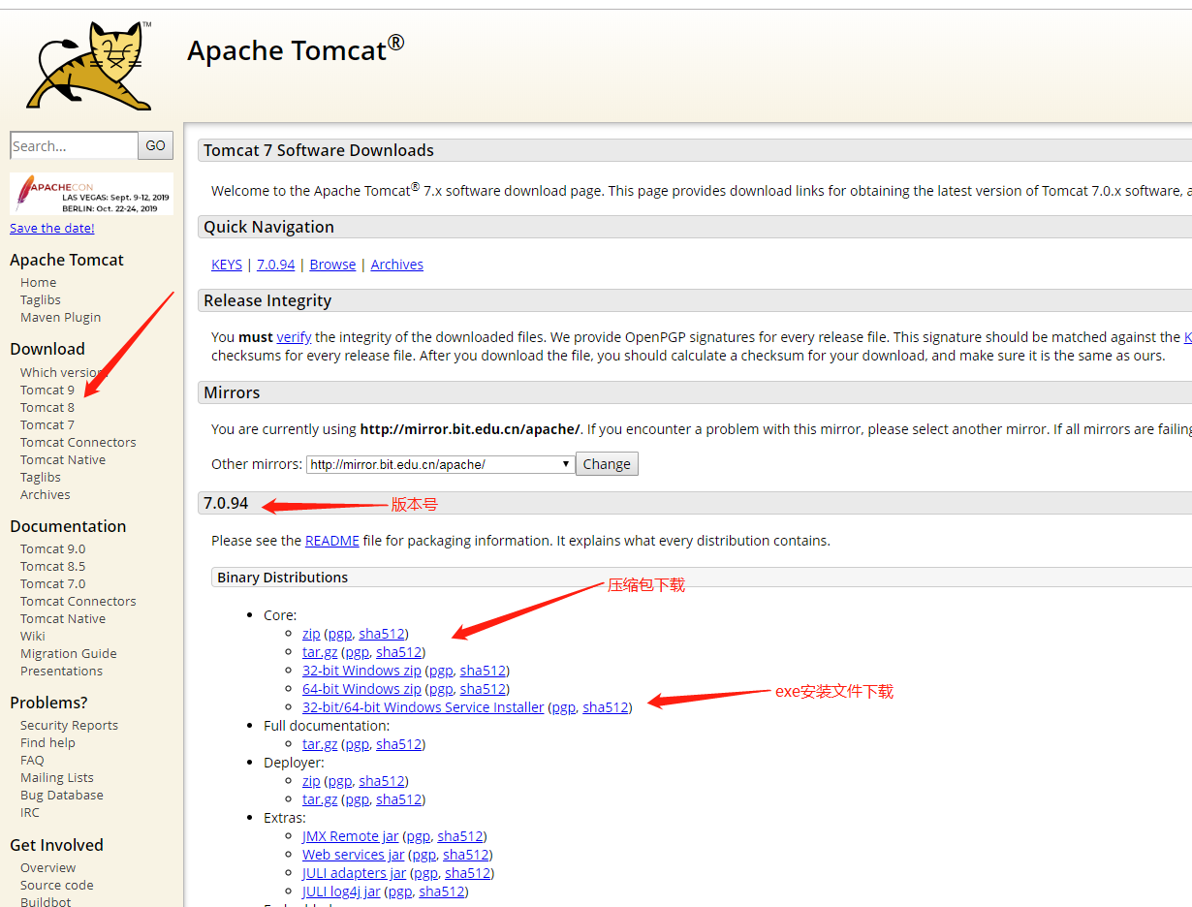Click the GO search button

click(x=156, y=145)
